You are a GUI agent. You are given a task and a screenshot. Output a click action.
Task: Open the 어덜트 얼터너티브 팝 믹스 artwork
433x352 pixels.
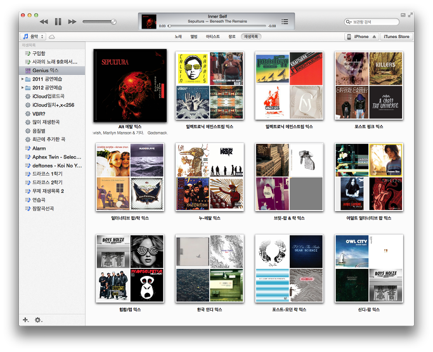pyautogui.click(x=369, y=177)
